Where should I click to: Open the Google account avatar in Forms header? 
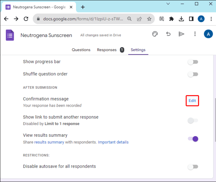pos(208,34)
